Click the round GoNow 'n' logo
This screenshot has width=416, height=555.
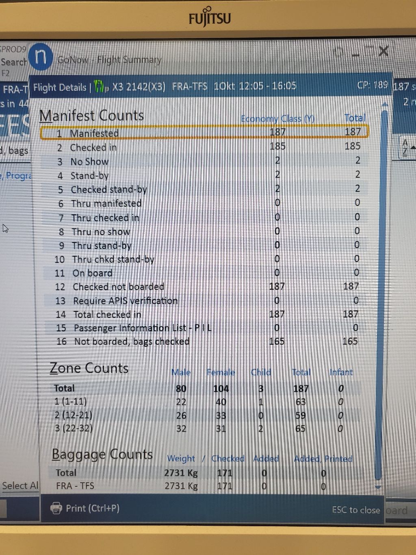click(41, 57)
